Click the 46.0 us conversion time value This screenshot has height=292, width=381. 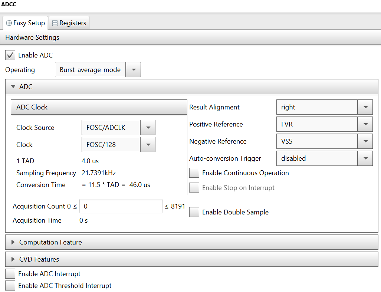tap(140, 185)
